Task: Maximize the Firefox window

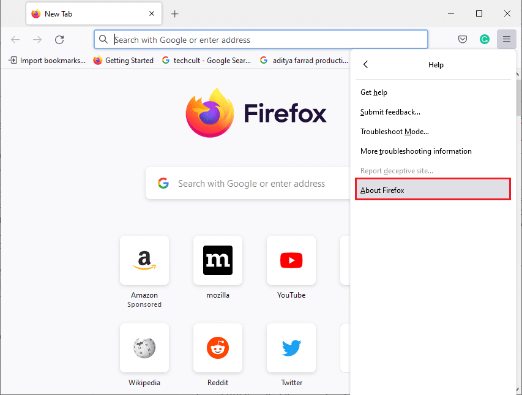Action: pos(479,13)
